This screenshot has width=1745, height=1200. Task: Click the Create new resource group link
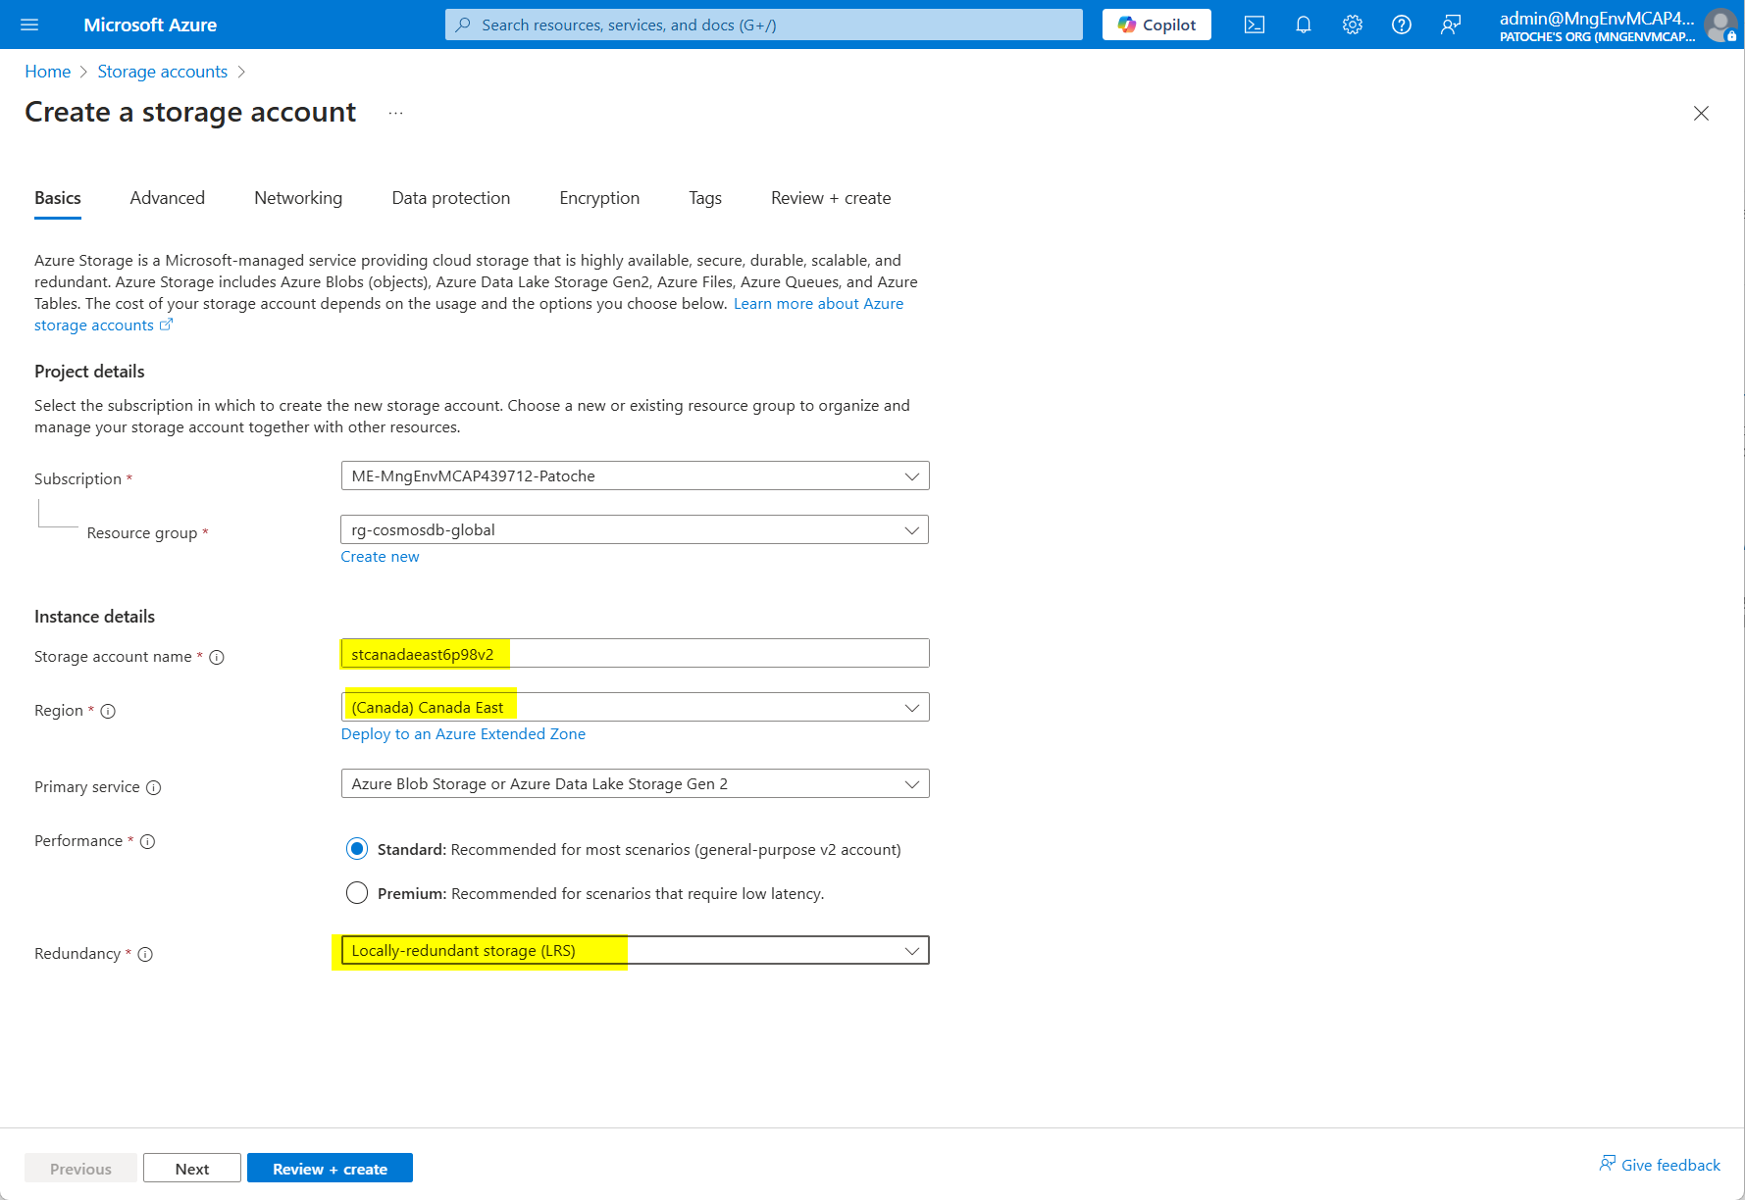pos(380,557)
